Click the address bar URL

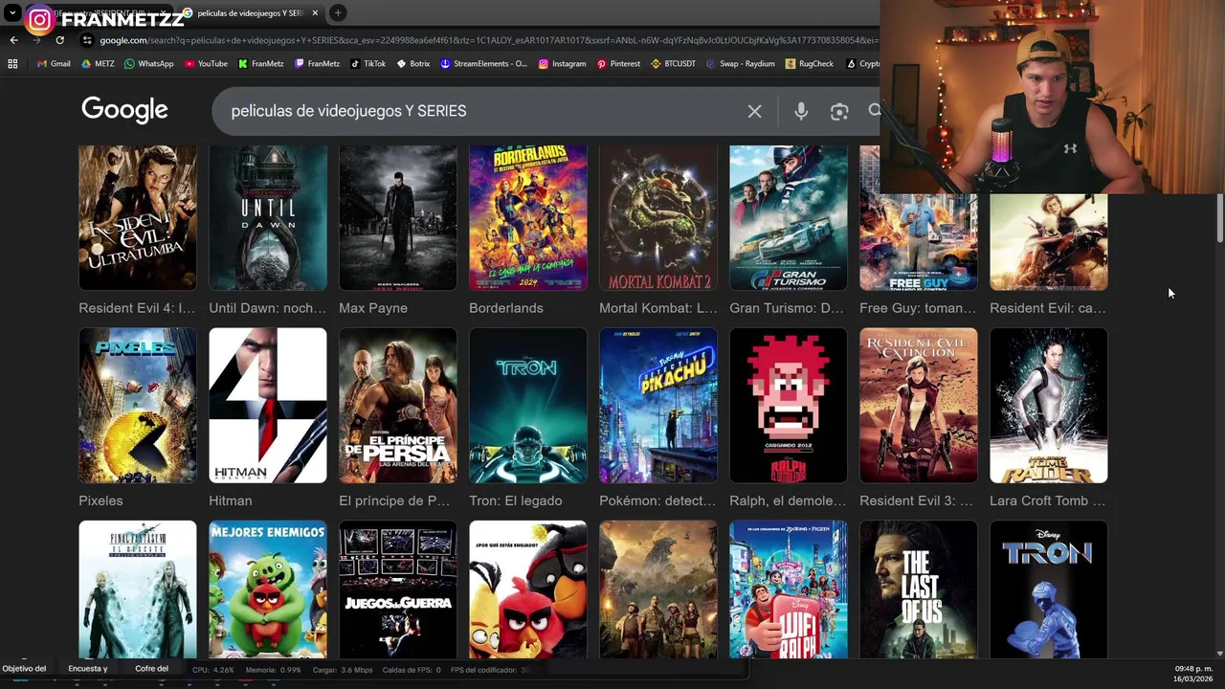point(488,40)
